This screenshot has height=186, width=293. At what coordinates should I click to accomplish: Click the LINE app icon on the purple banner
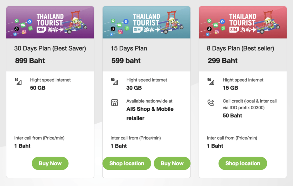point(17,21)
